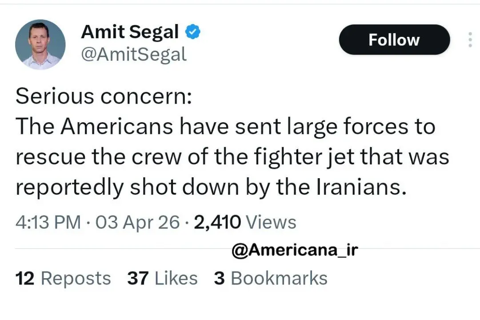View the 2,410 Views count
This screenshot has width=480, height=320.
245,222
